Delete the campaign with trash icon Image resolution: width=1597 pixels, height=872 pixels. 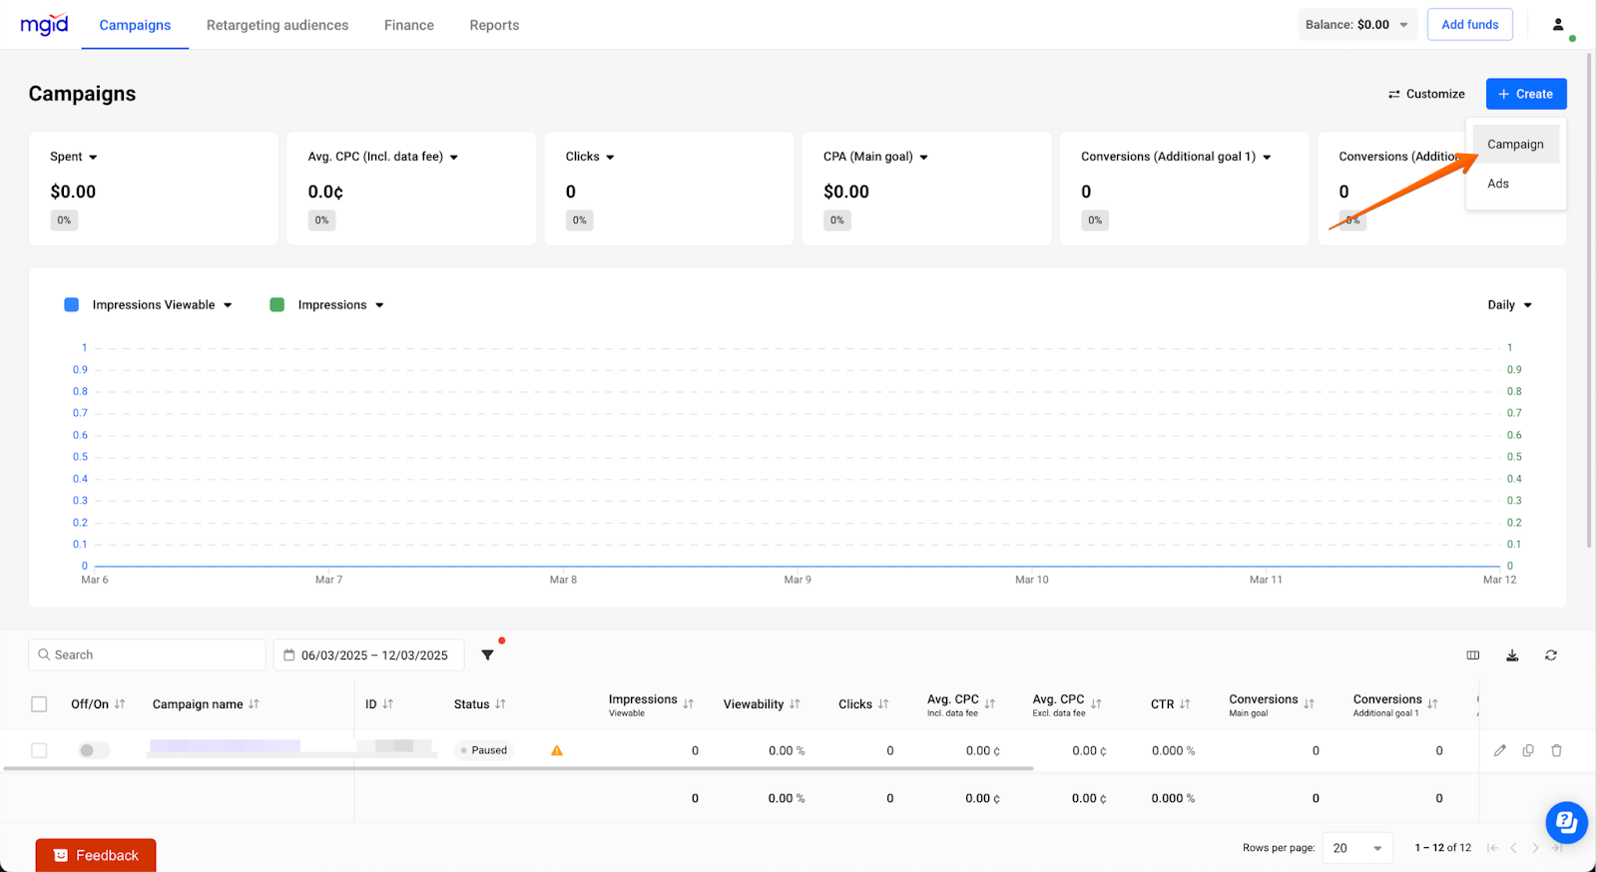click(x=1556, y=750)
